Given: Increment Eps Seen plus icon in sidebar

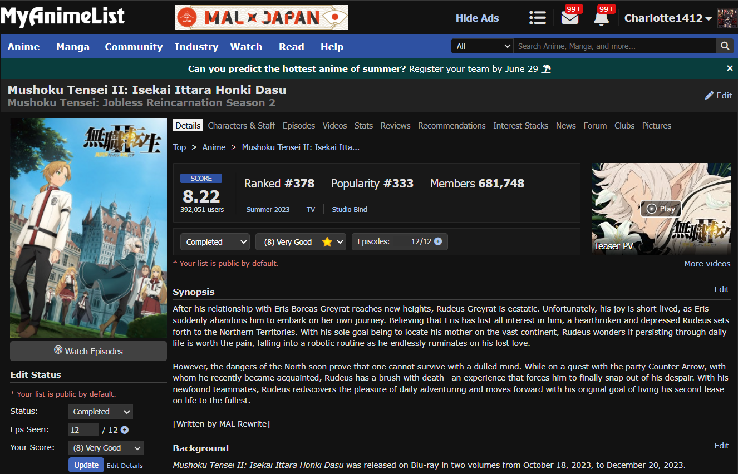Looking at the screenshot, I should point(125,430).
